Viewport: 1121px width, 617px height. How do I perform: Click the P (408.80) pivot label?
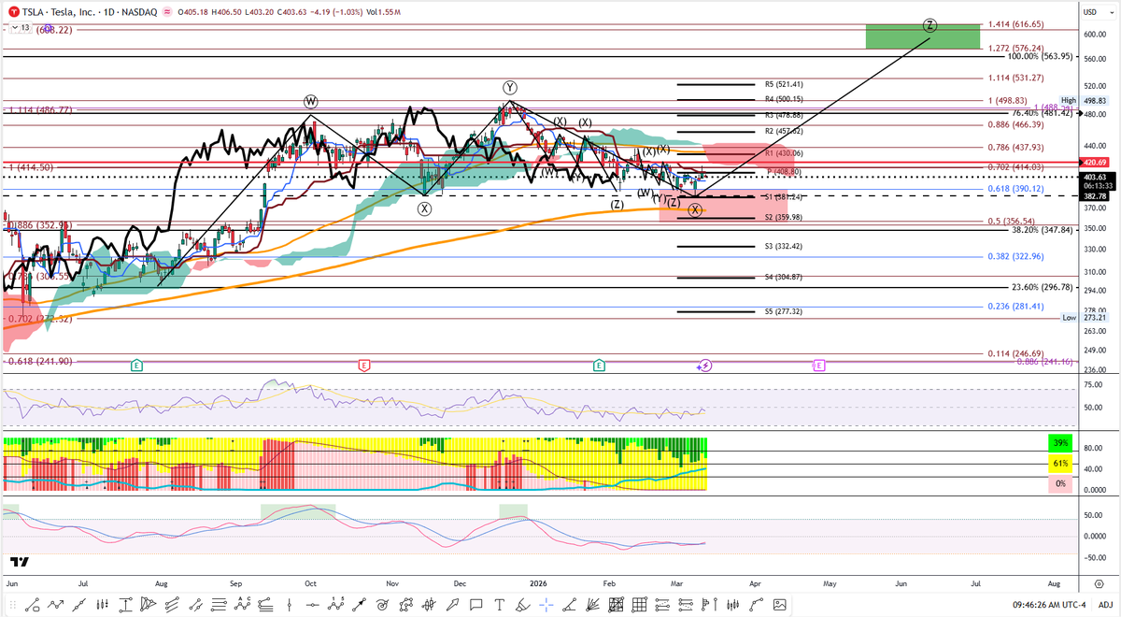point(783,172)
